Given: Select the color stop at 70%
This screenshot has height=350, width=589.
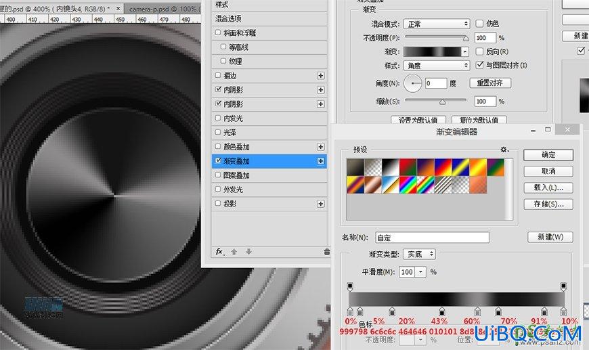Looking at the screenshot, I should [498, 311].
